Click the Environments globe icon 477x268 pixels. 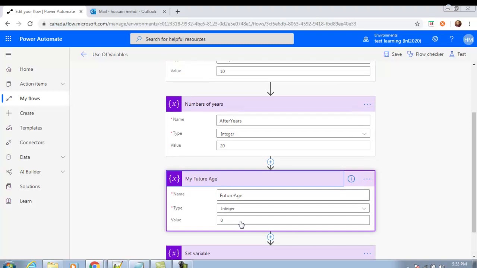pyautogui.click(x=366, y=39)
